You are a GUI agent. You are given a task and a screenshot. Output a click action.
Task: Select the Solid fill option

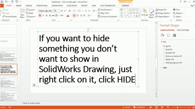[164, 49]
